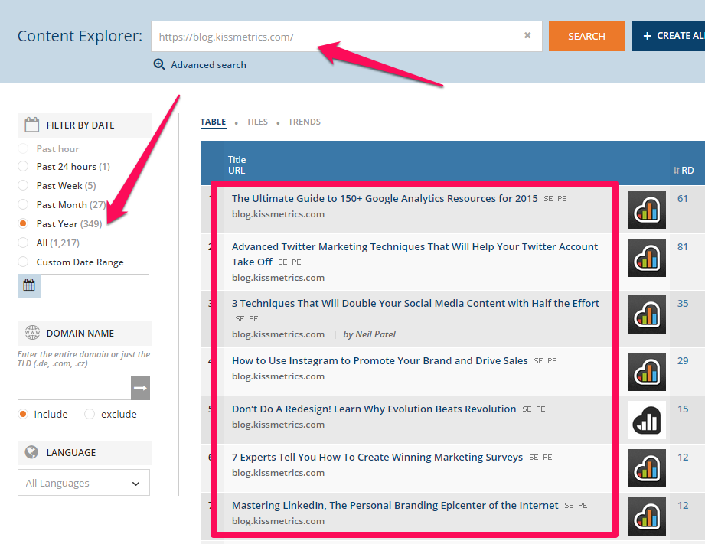This screenshot has width=705, height=544.
Task: Open Don't Do A Redesign article link
Action: 374,409
